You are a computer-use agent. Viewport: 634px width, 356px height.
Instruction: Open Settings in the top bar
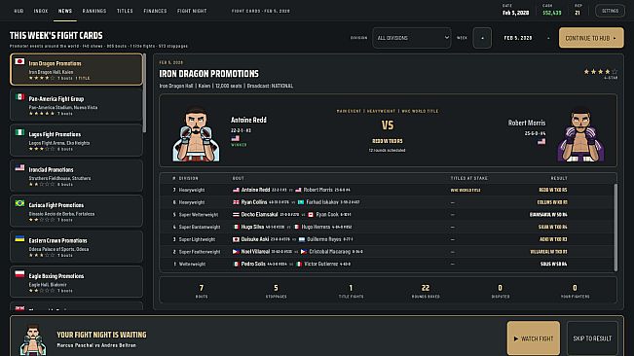tap(611, 11)
